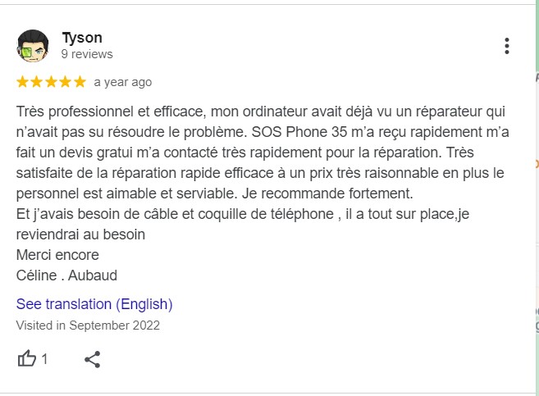Click the 'Visited in September 2022' text

[88, 325]
